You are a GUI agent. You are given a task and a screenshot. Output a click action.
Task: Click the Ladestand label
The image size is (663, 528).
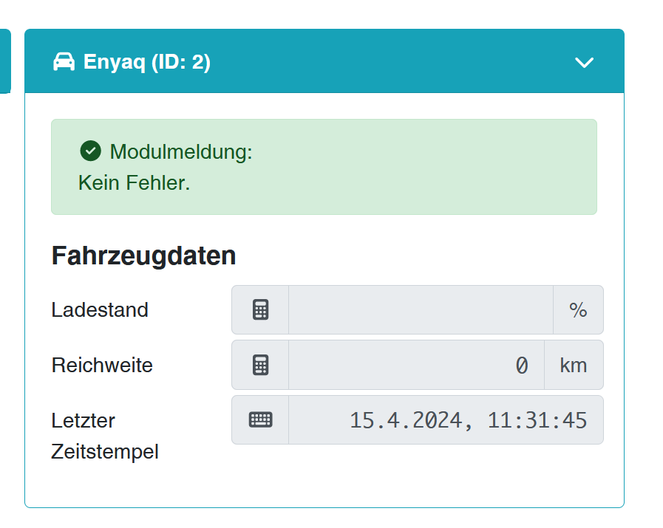100,310
